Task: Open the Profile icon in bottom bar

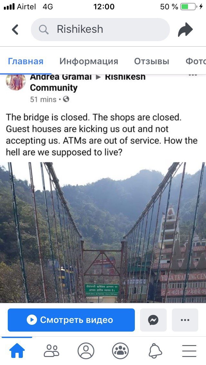Action: (86, 351)
